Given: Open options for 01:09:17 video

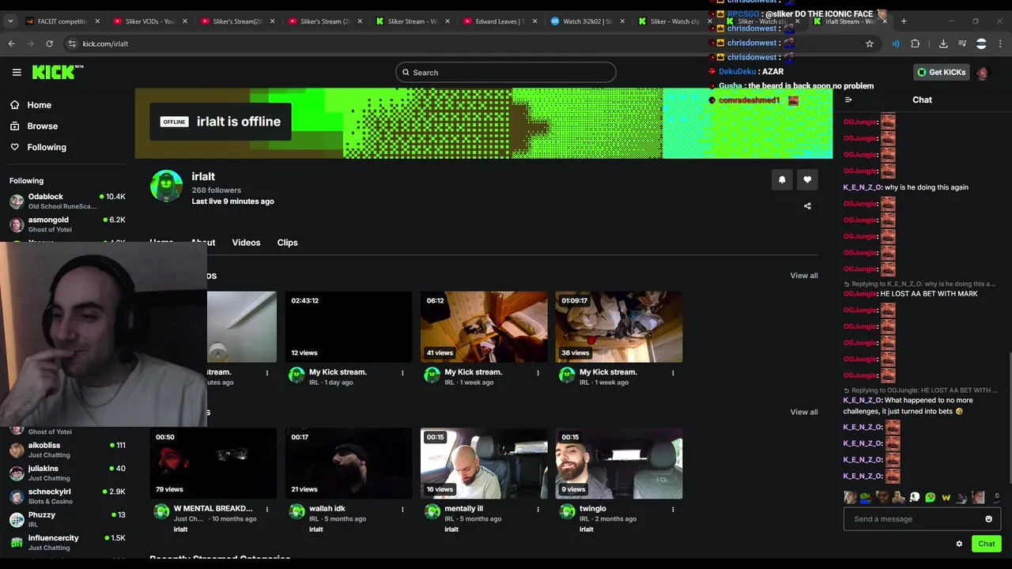Looking at the screenshot, I should pyautogui.click(x=673, y=373).
